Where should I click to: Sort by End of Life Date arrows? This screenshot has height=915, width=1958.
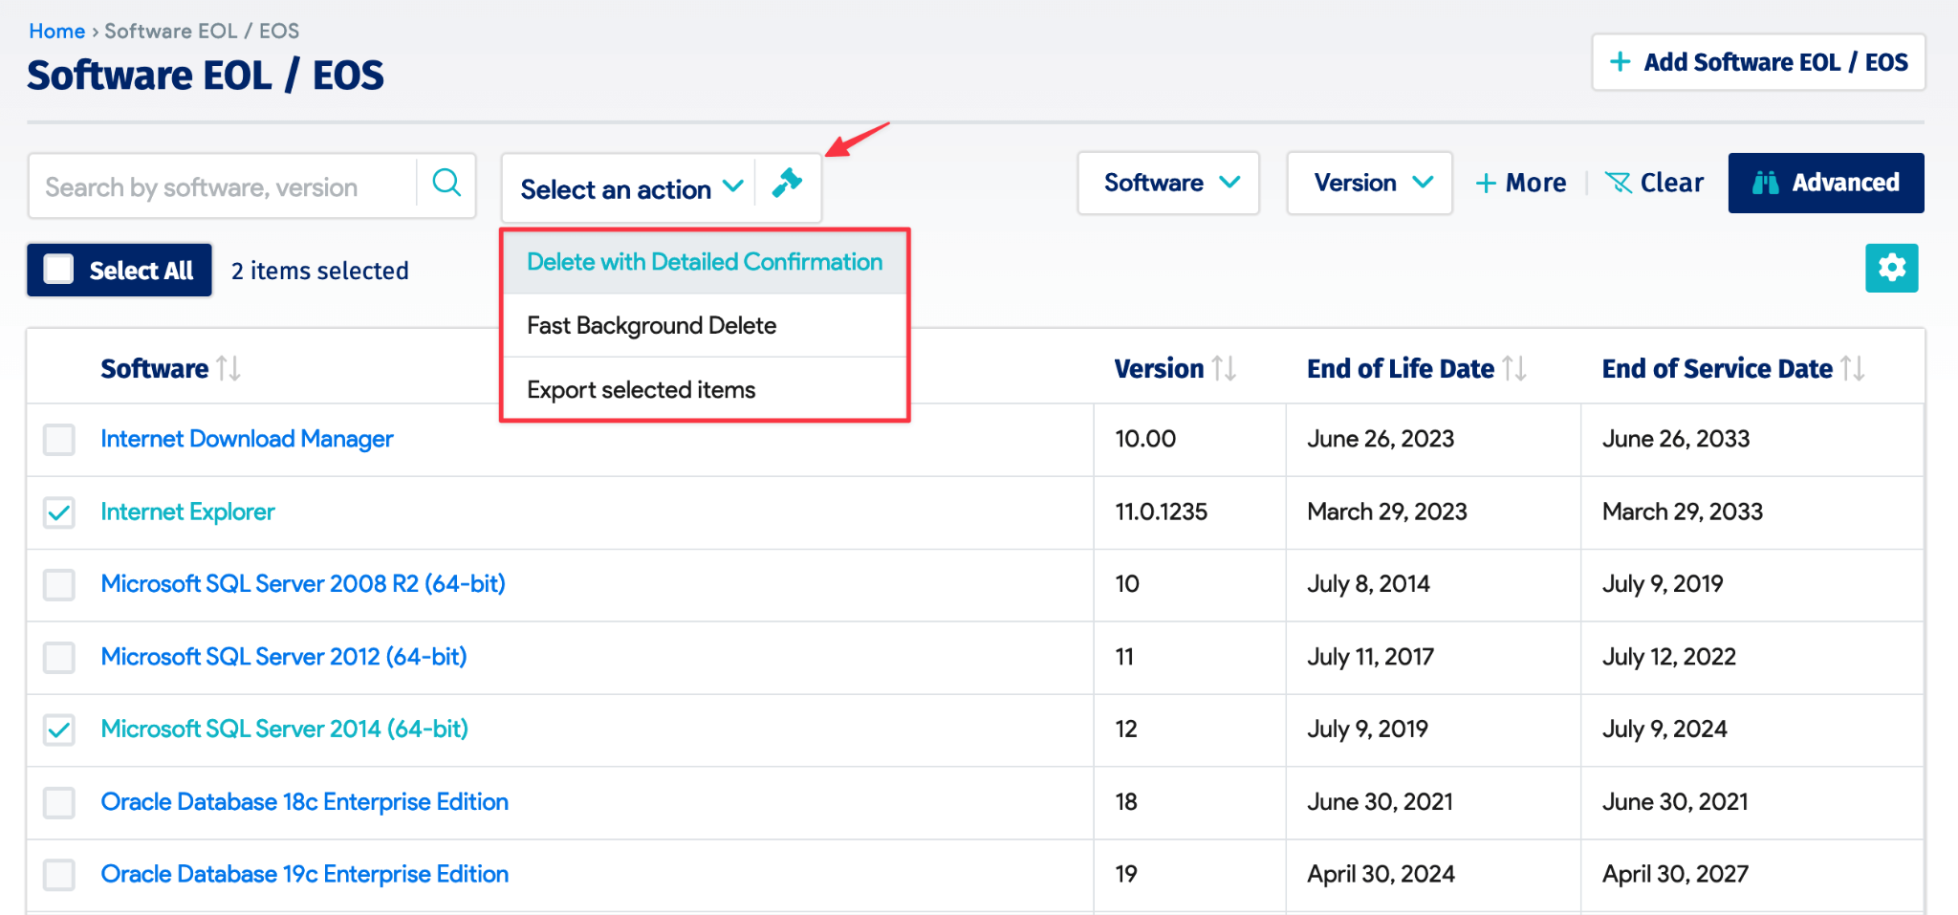tap(1514, 368)
